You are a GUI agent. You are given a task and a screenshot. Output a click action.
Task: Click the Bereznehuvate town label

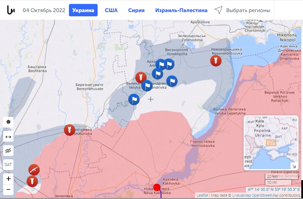pyautogui.click(x=90, y=87)
